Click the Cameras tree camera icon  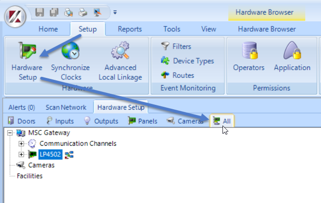click(x=21, y=165)
